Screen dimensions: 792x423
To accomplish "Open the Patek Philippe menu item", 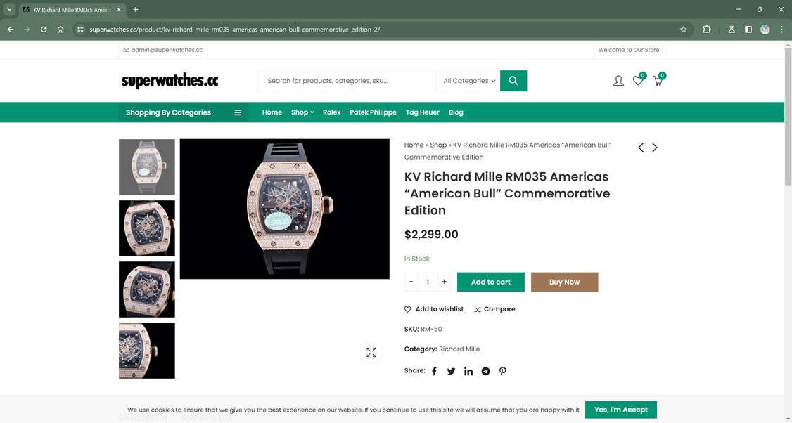I will [373, 112].
